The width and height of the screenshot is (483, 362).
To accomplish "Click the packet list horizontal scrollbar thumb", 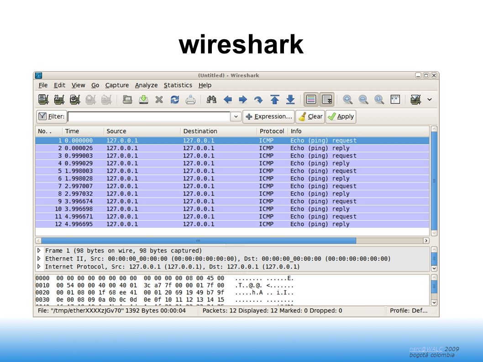I will click(x=199, y=241).
